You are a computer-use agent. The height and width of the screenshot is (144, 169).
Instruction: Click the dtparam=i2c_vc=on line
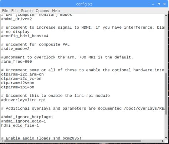pyautogui.click(x=21, y=78)
